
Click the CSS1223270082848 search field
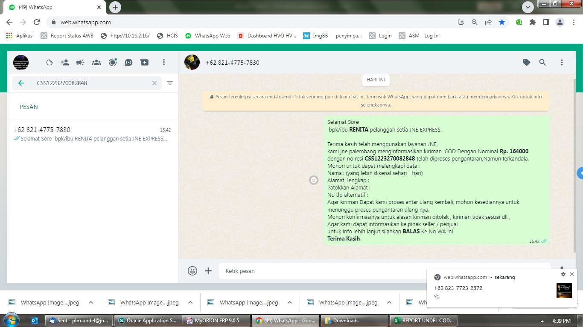pyautogui.click(x=87, y=83)
